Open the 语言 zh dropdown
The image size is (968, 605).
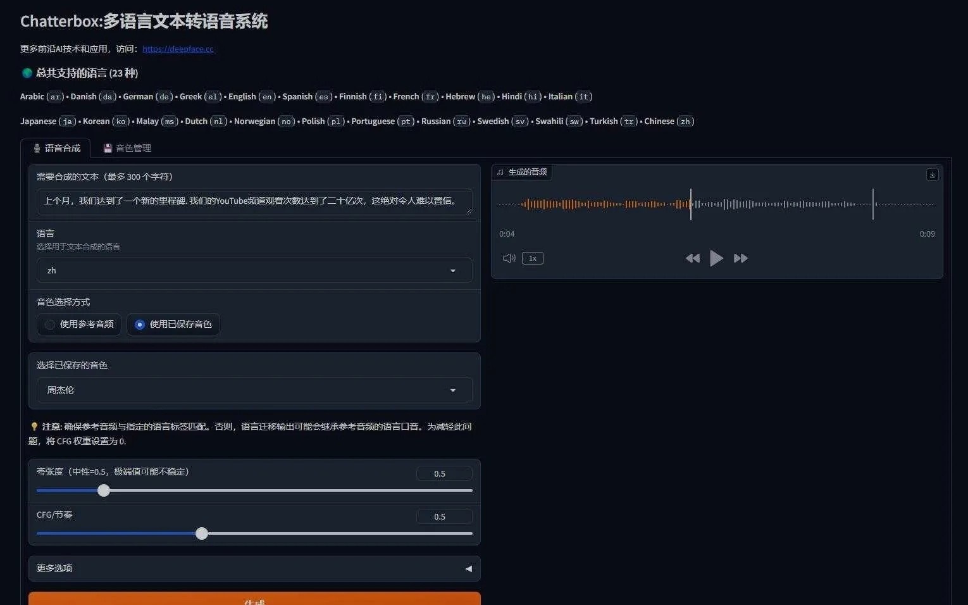pyautogui.click(x=254, y=270)
